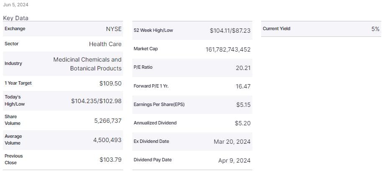Select the Market Cap number
The width and height of the screenshot is (385, 181).
(228, 49)
